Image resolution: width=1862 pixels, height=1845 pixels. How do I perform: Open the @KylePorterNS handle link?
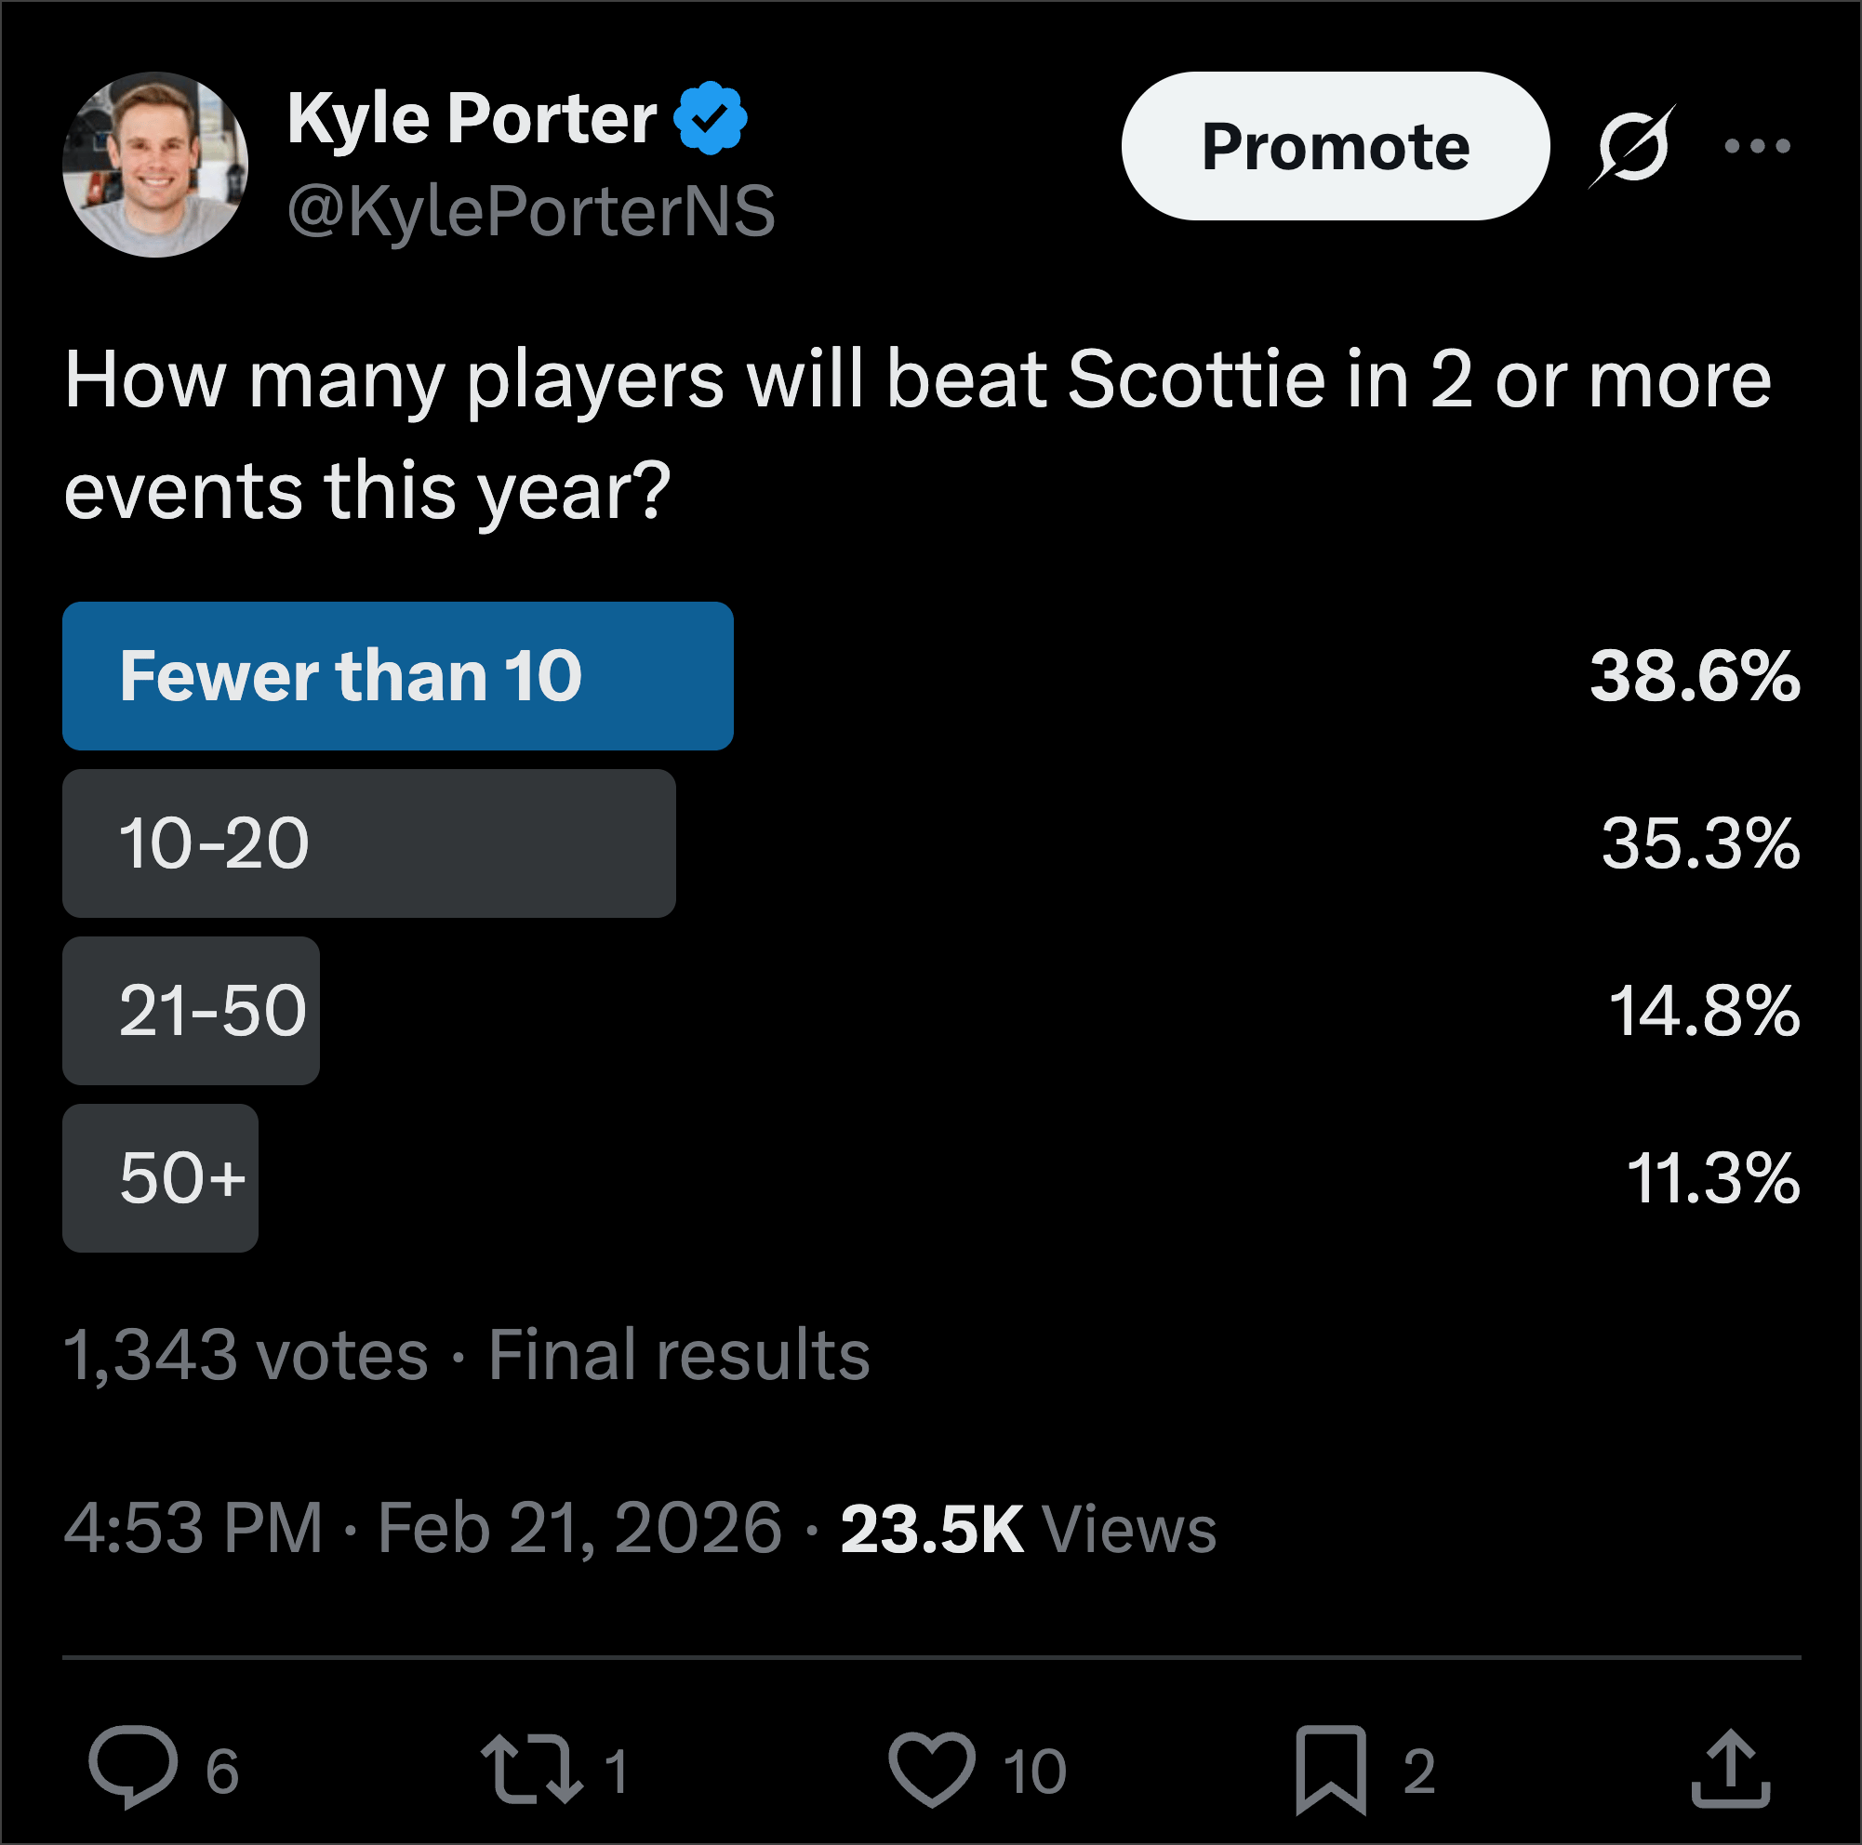[531, 211]
